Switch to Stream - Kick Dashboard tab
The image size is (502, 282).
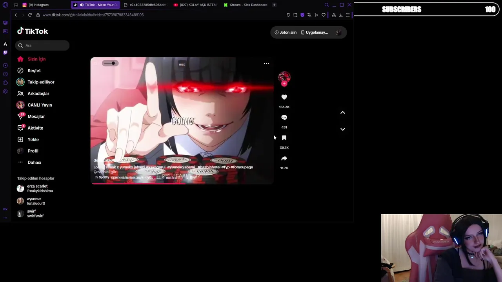click(x=246, y=5)
